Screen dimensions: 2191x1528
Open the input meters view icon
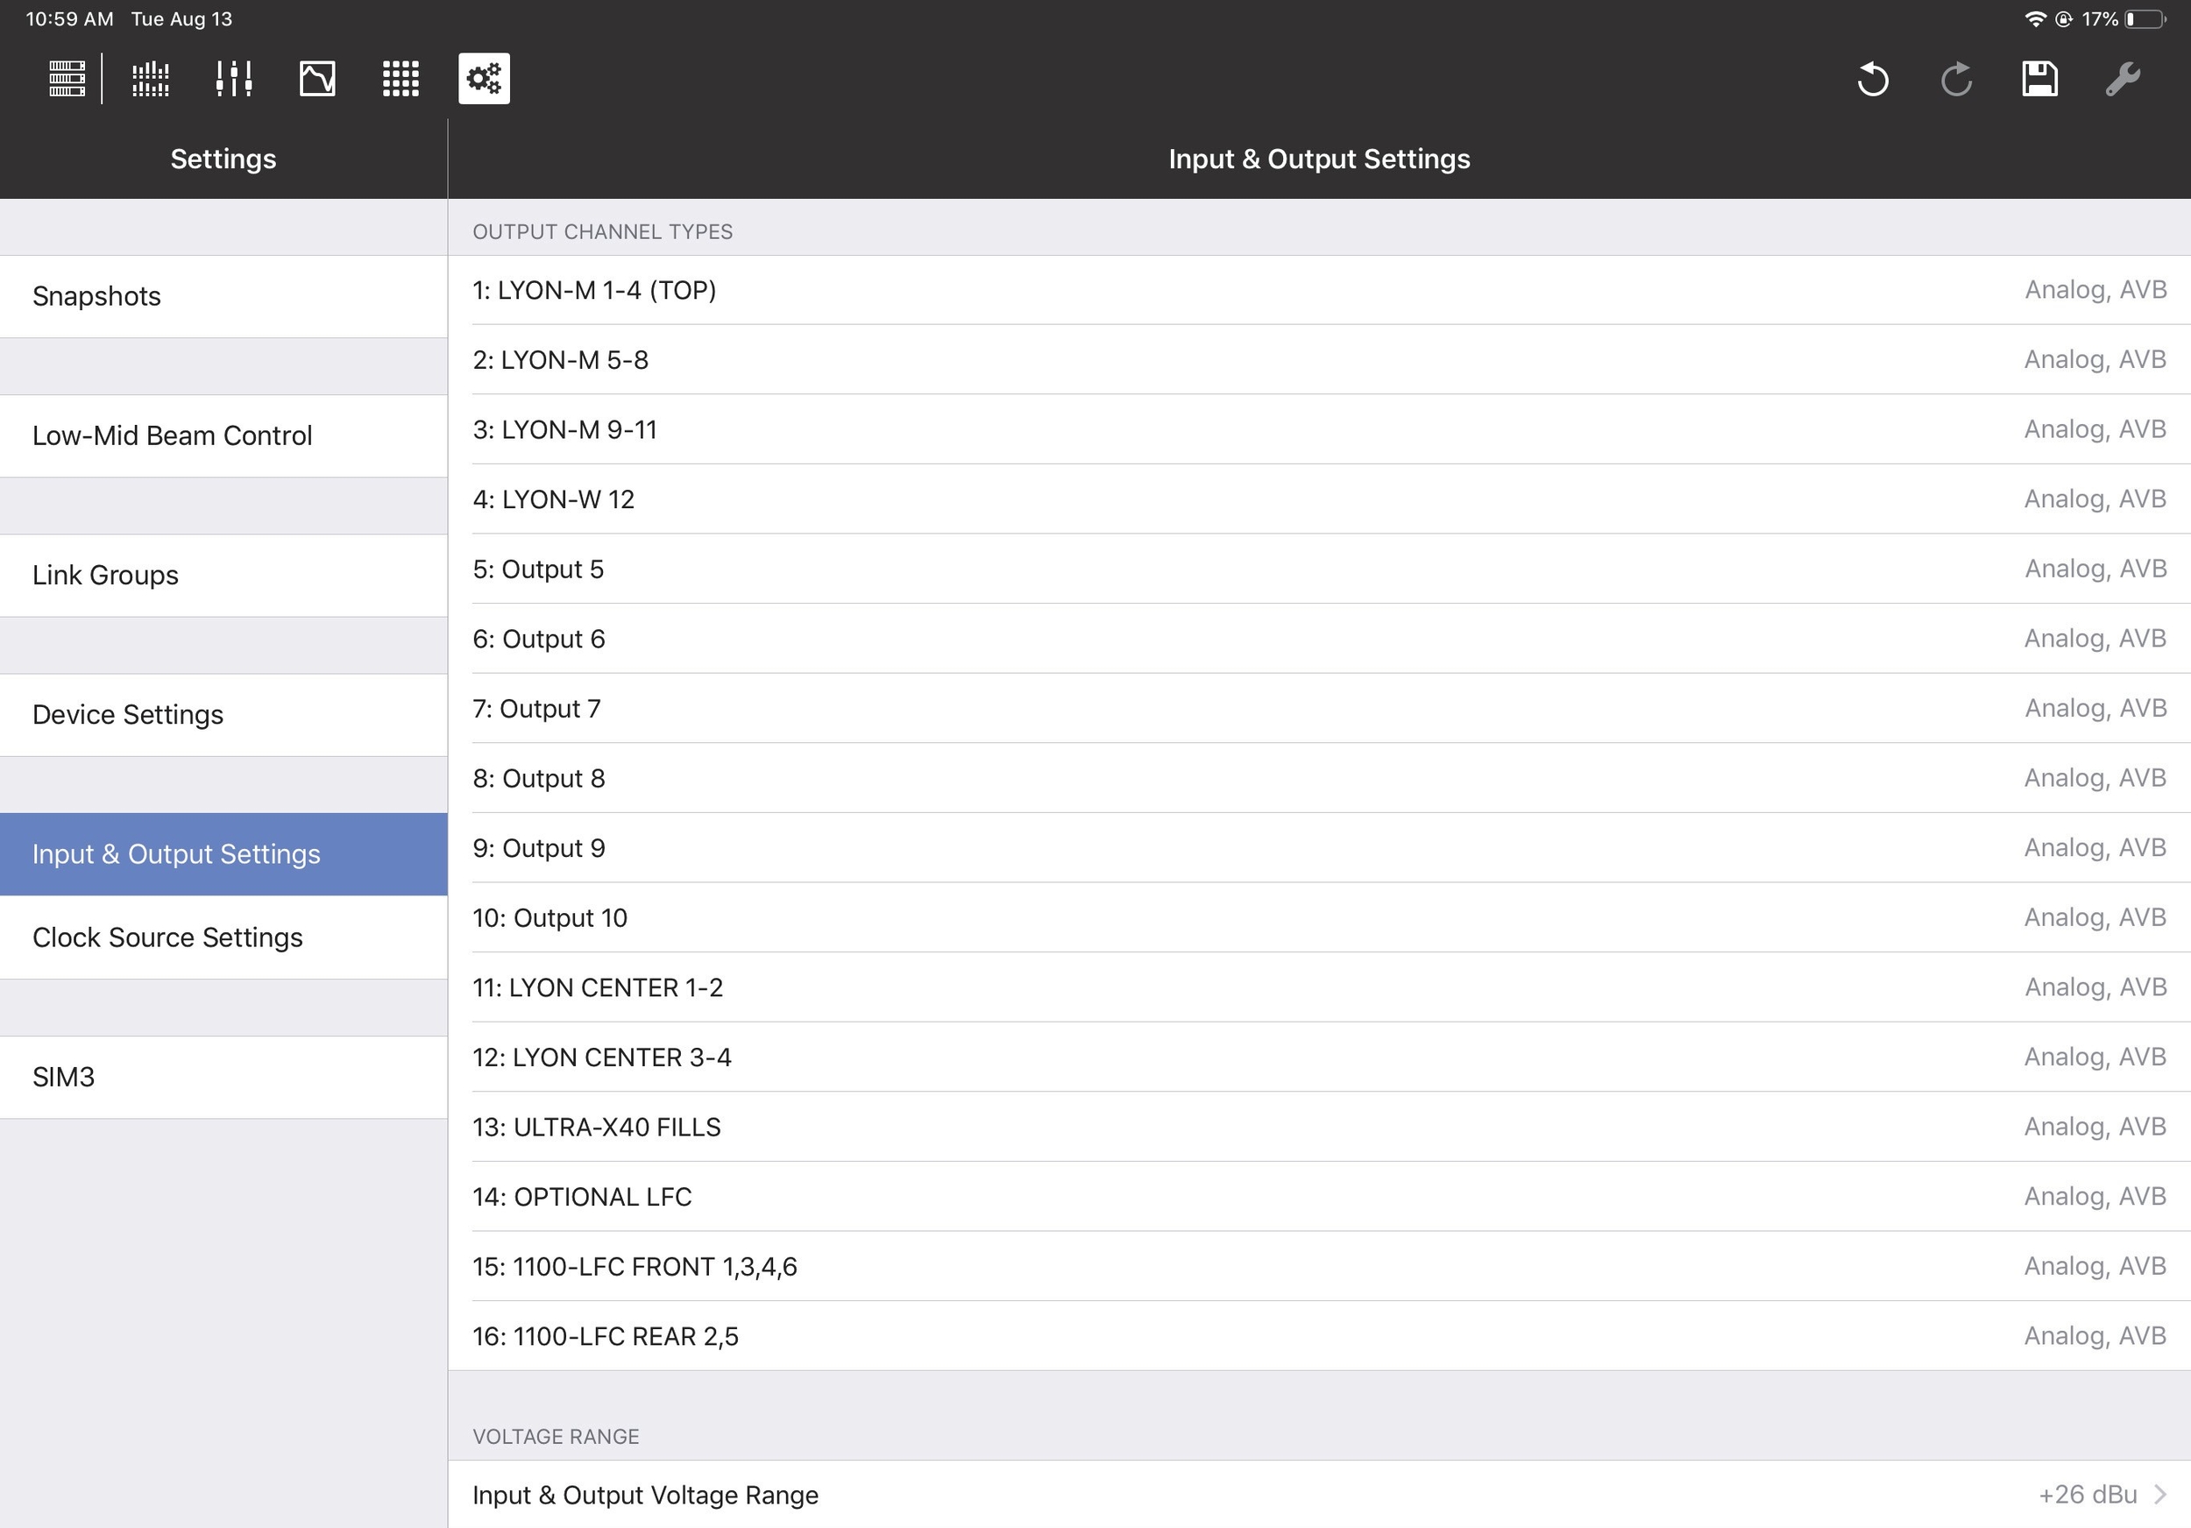(x=151, y=78)
